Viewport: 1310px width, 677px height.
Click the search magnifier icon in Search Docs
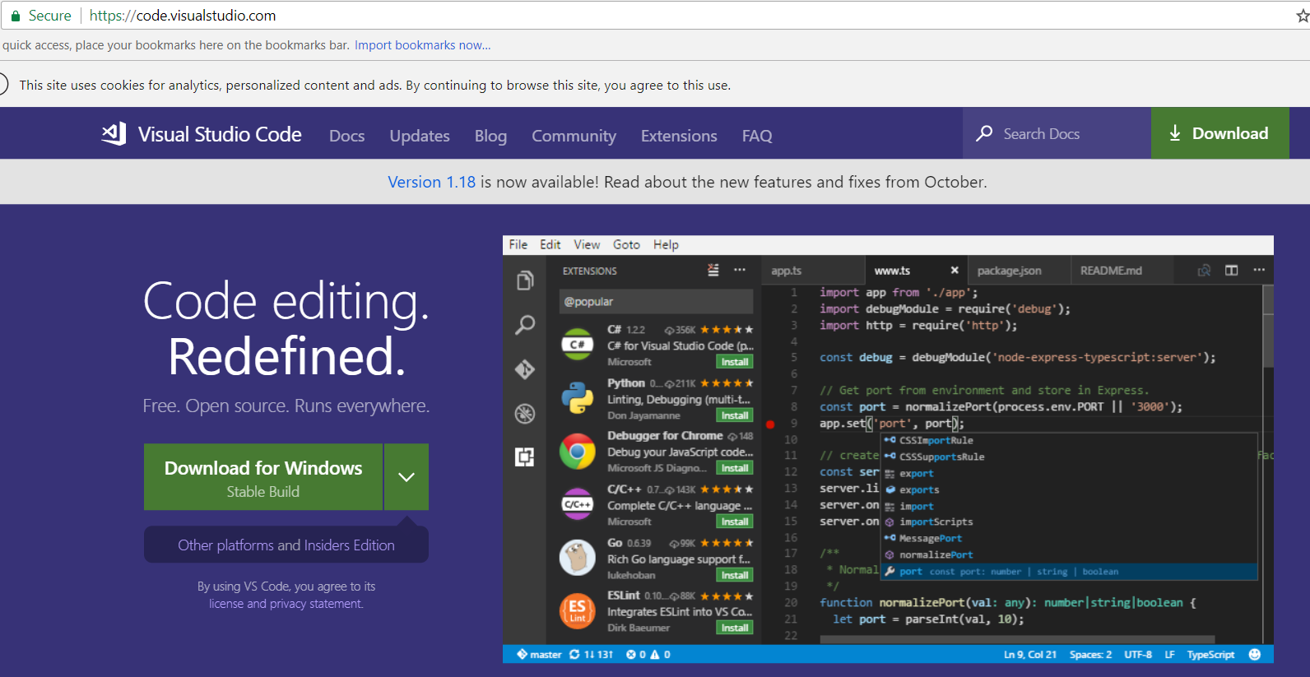(x=984, y=133)
